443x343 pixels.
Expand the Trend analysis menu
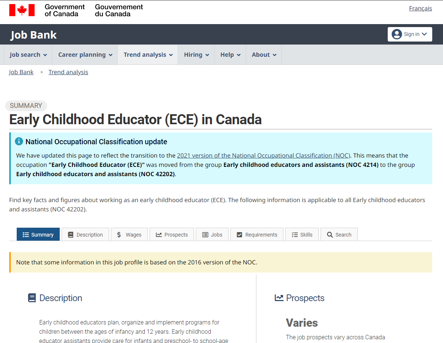click(148, 55)
